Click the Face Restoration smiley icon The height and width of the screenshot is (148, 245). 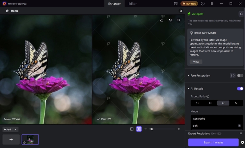pyautogui.click(x=233, y=76)
